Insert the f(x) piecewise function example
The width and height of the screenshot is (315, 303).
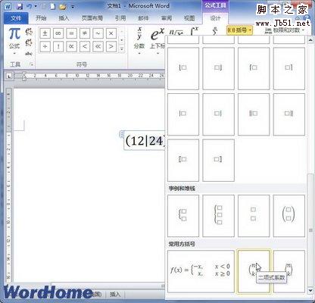pos(201,271)
